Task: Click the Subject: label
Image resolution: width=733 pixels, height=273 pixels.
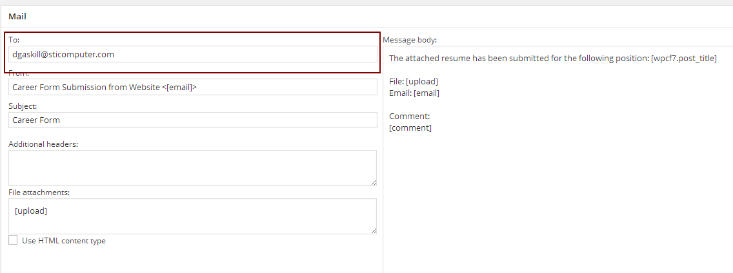Action: coord(23,106)
